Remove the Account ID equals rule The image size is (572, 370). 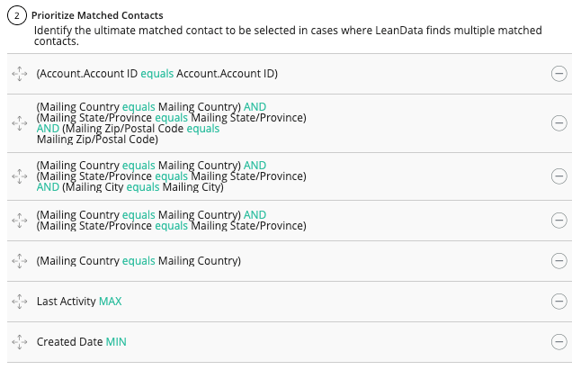pyautogui.click(x=559, y=73)
